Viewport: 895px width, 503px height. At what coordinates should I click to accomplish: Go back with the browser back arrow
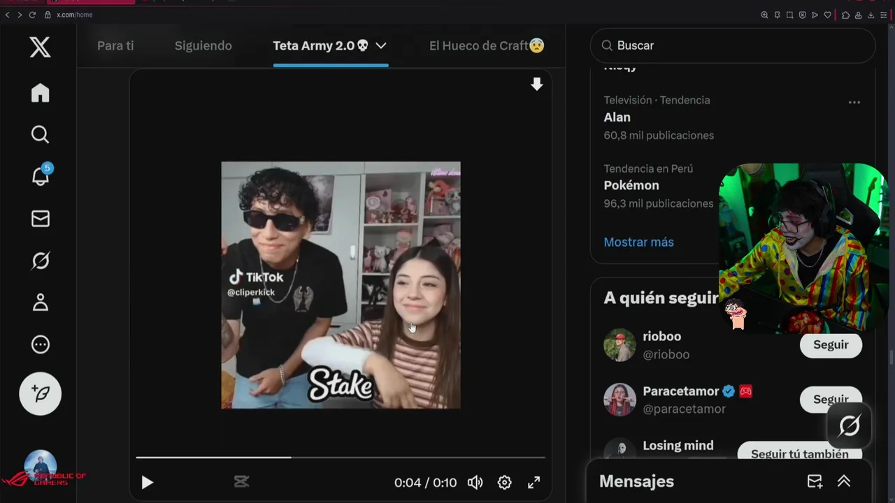7,15
